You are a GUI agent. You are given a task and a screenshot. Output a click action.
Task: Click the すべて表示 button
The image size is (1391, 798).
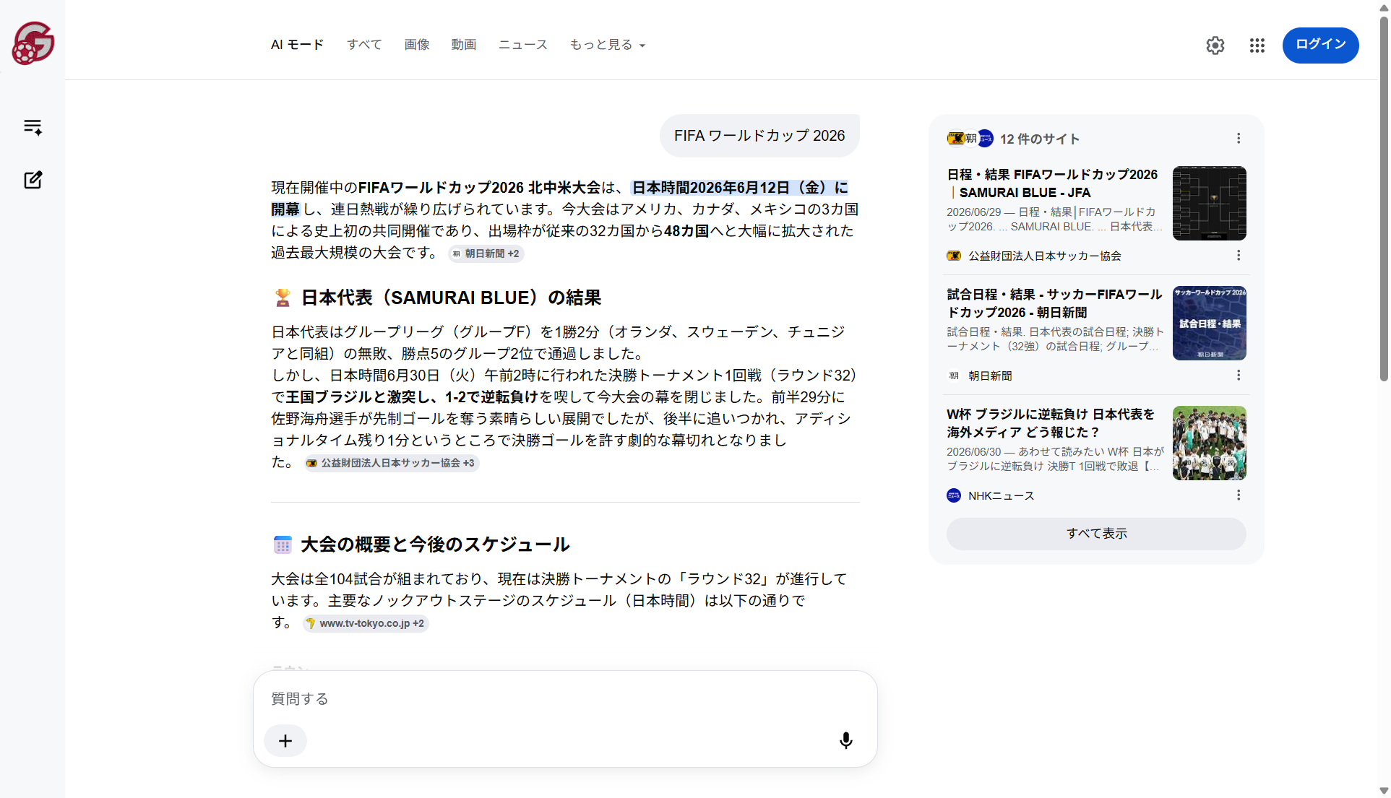[1096, 534]
